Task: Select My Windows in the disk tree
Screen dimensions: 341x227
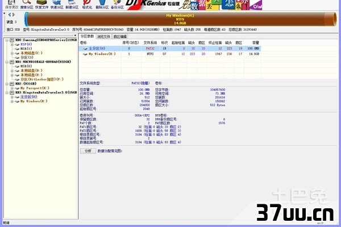Action: point(34,101)
